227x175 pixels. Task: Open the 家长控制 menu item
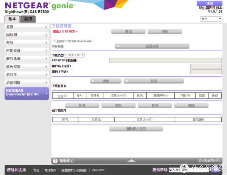(27, 67)
